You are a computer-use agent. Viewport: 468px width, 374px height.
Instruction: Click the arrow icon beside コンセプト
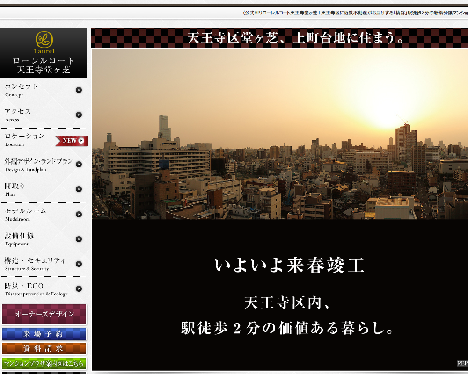79,90
